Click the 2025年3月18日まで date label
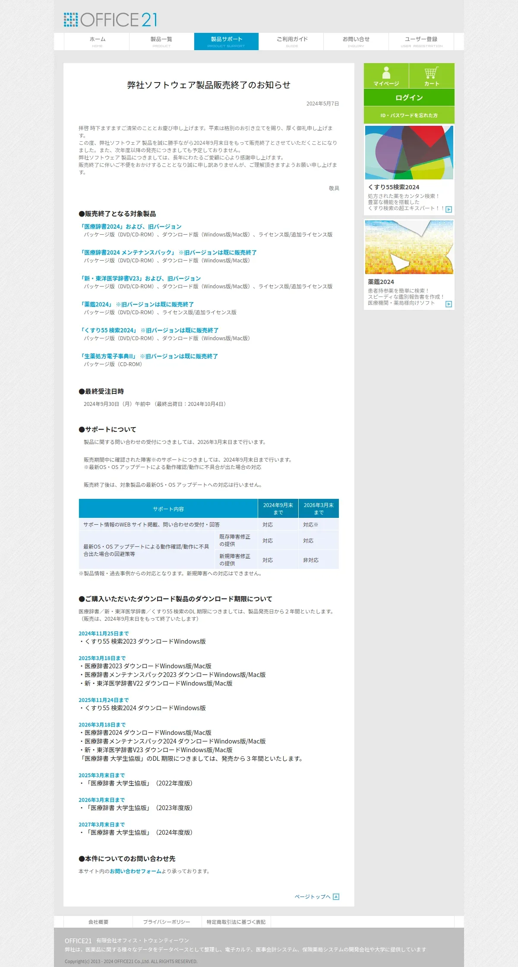 [102, 658]
